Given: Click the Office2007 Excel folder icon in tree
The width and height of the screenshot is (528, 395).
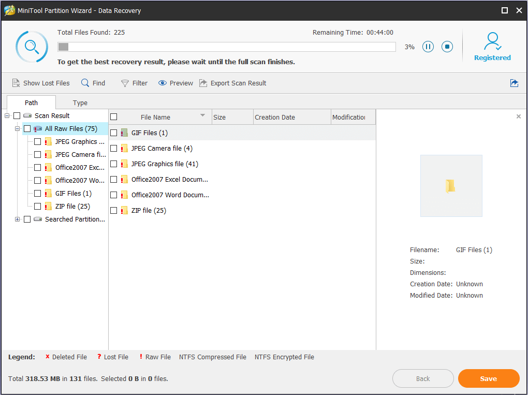Looking at the screenshot, I should [x=48, y=167].
